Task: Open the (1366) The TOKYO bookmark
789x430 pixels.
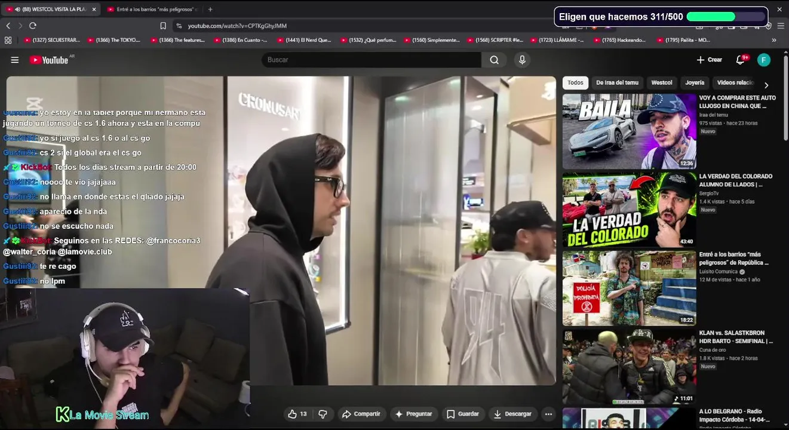Action: (114, 40)
